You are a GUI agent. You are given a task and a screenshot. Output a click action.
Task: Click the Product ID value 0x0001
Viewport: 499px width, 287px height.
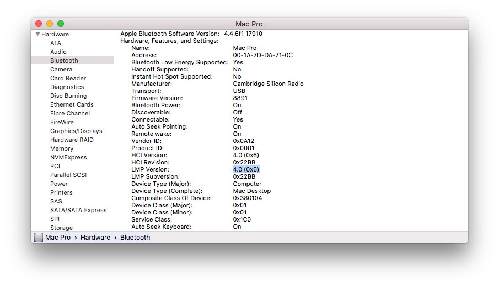(244, 148)
